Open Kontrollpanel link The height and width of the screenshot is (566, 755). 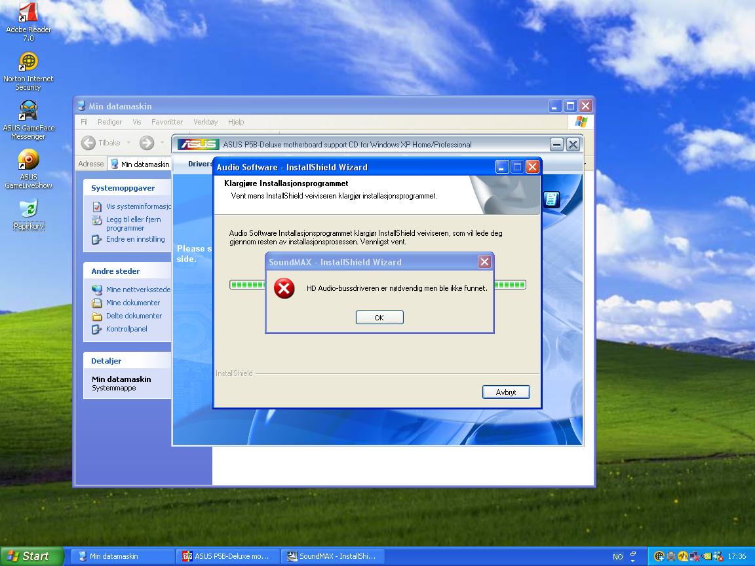point(126,330)
